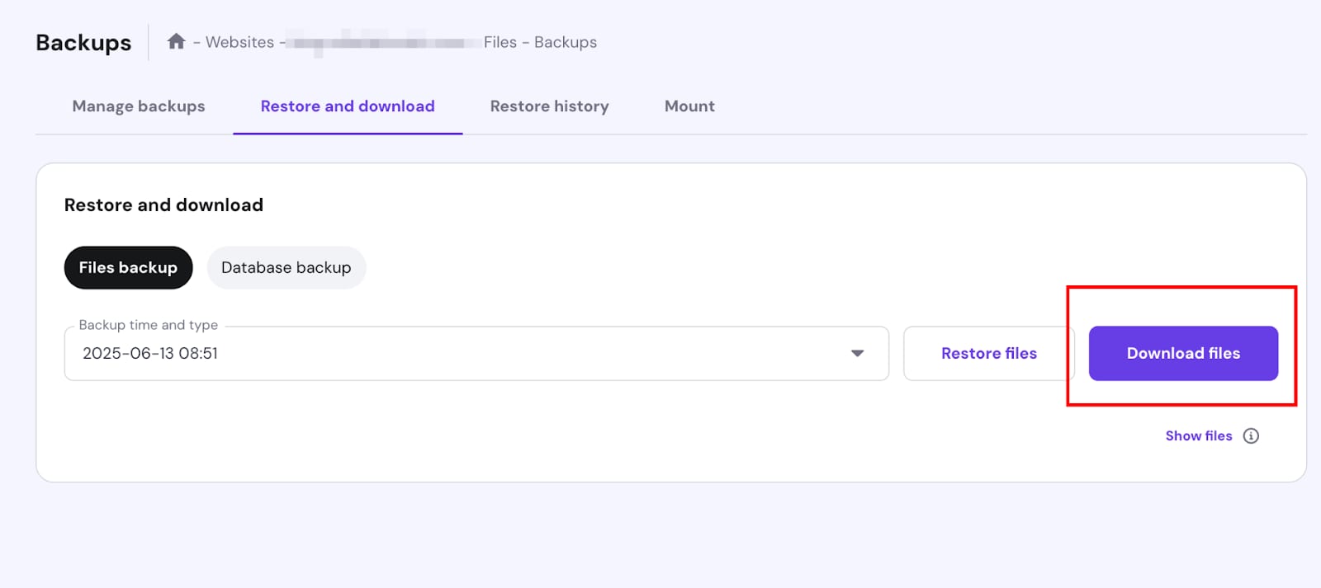Click the info icon beside Show files
The image size is (1321, 588).
[x=1251, y=436]
